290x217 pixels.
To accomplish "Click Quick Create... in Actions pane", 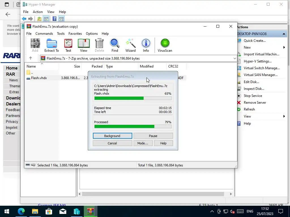I will 255,41.
